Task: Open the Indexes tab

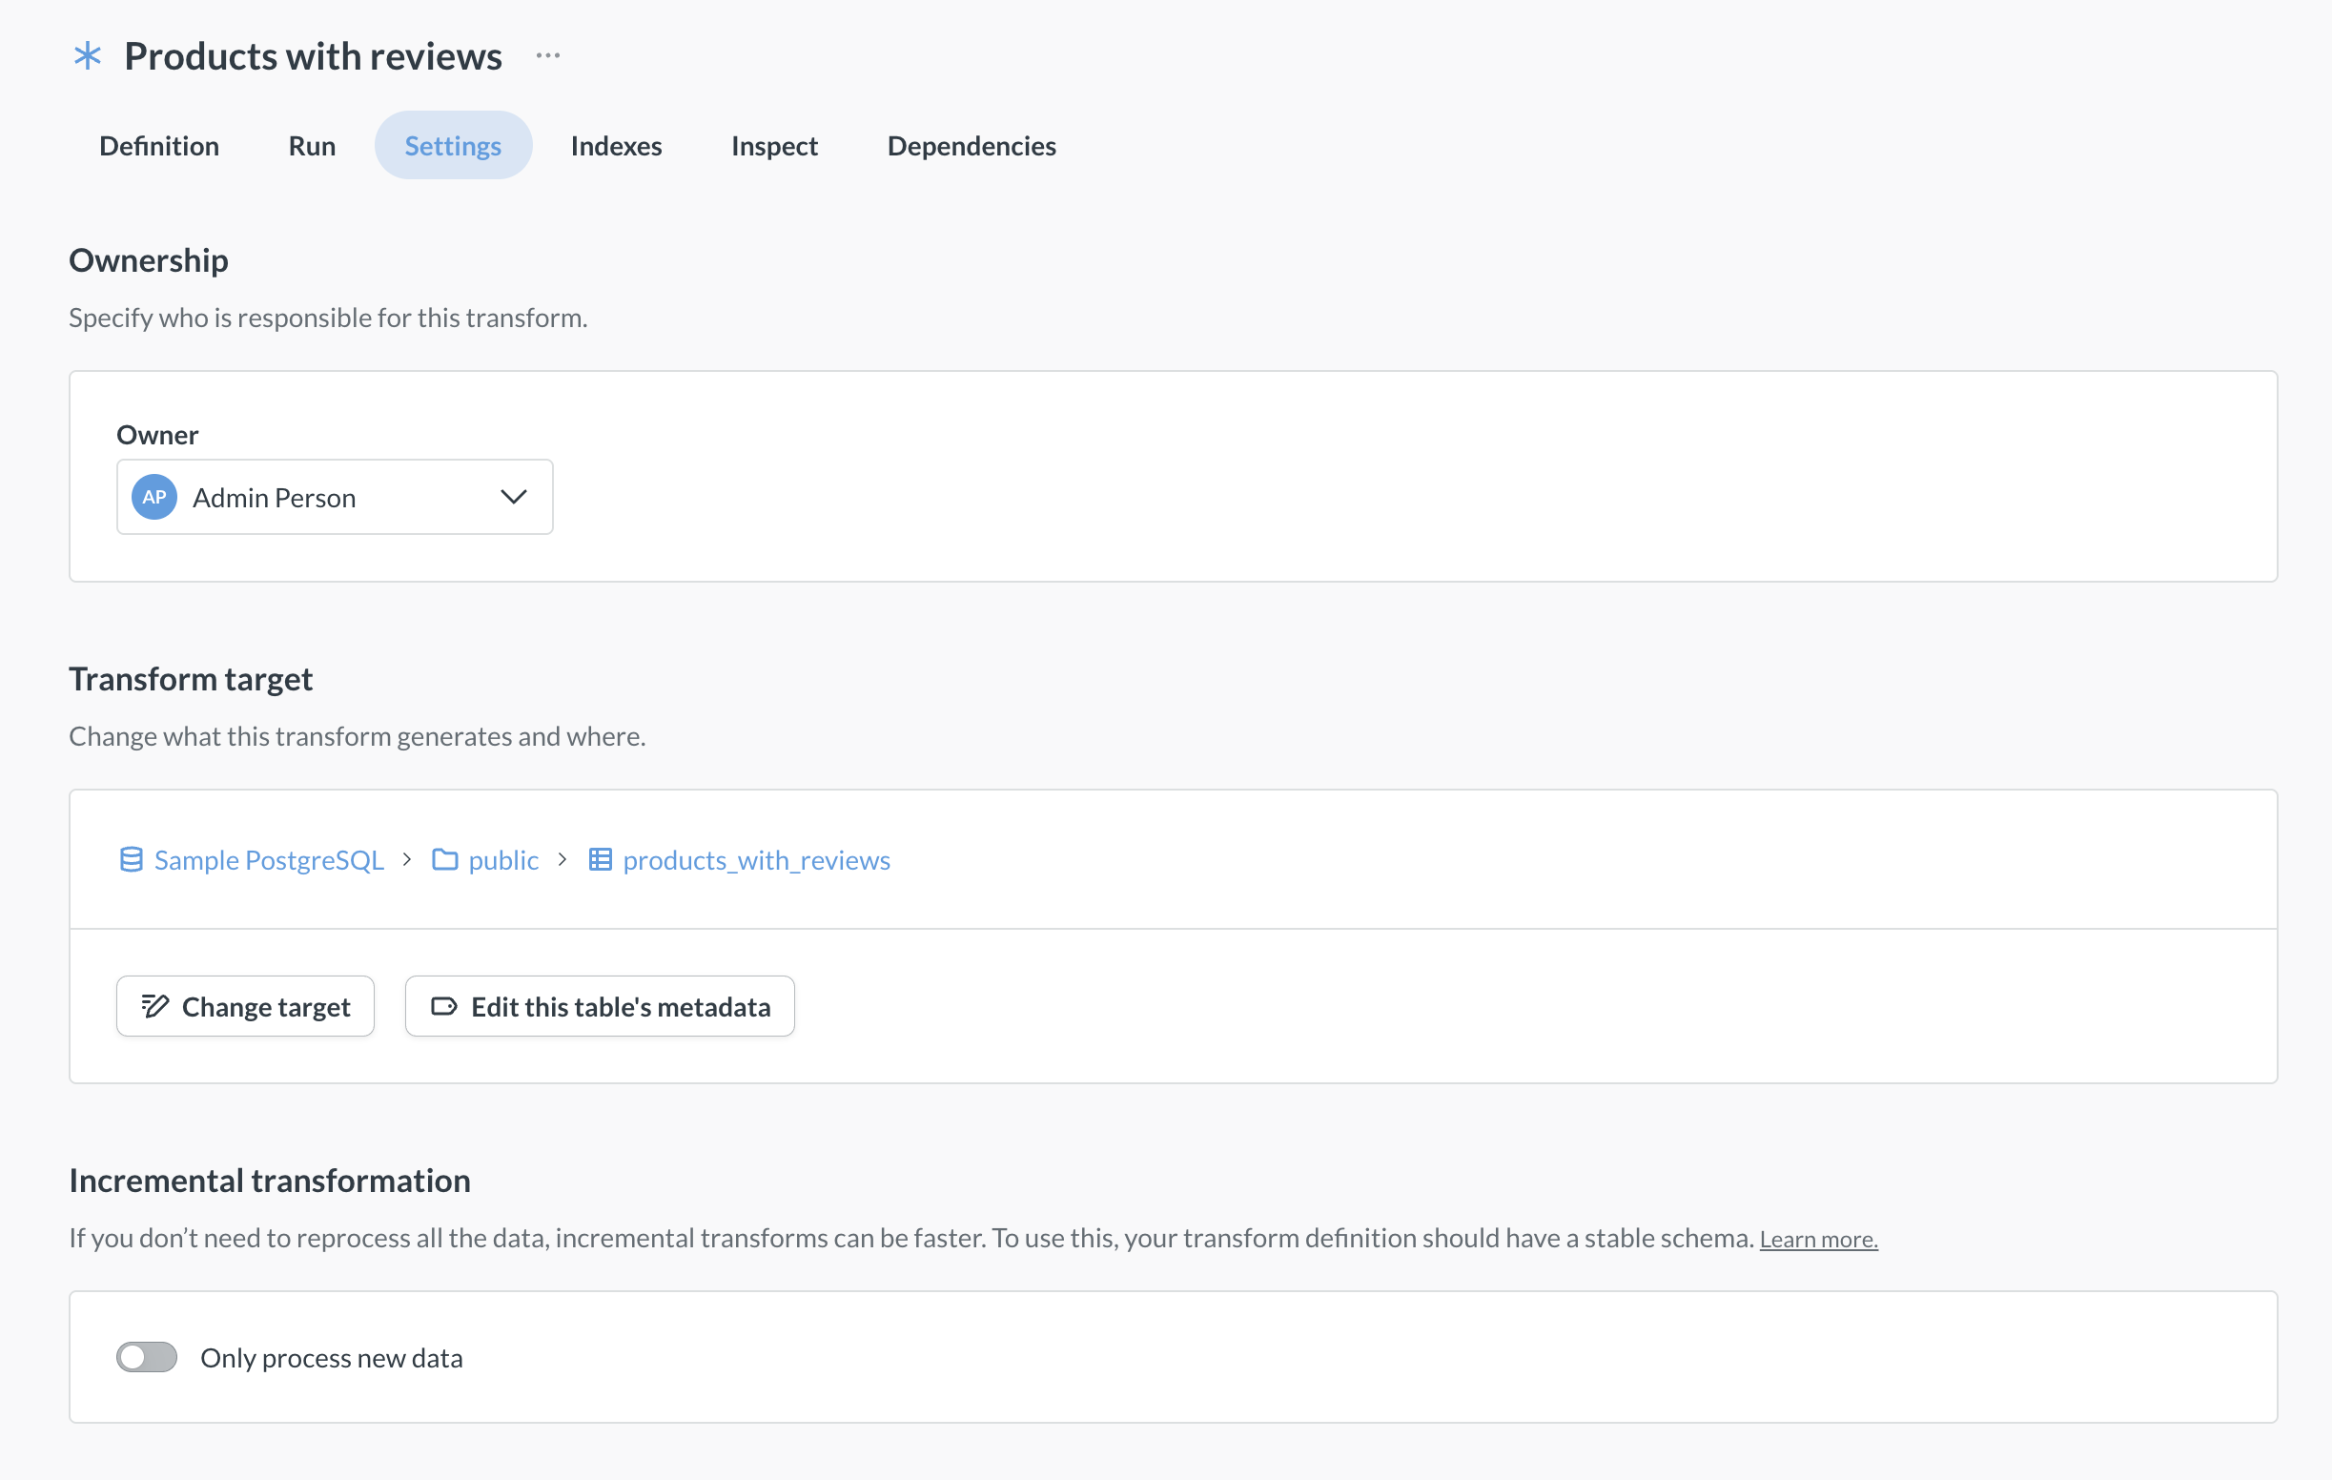Action: 616,145
